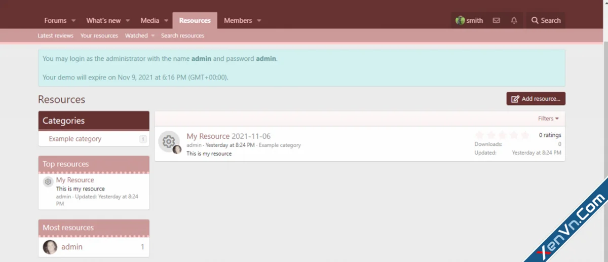Switch to the Resources tab
608x262 pixels.
[x=195, y=21]
